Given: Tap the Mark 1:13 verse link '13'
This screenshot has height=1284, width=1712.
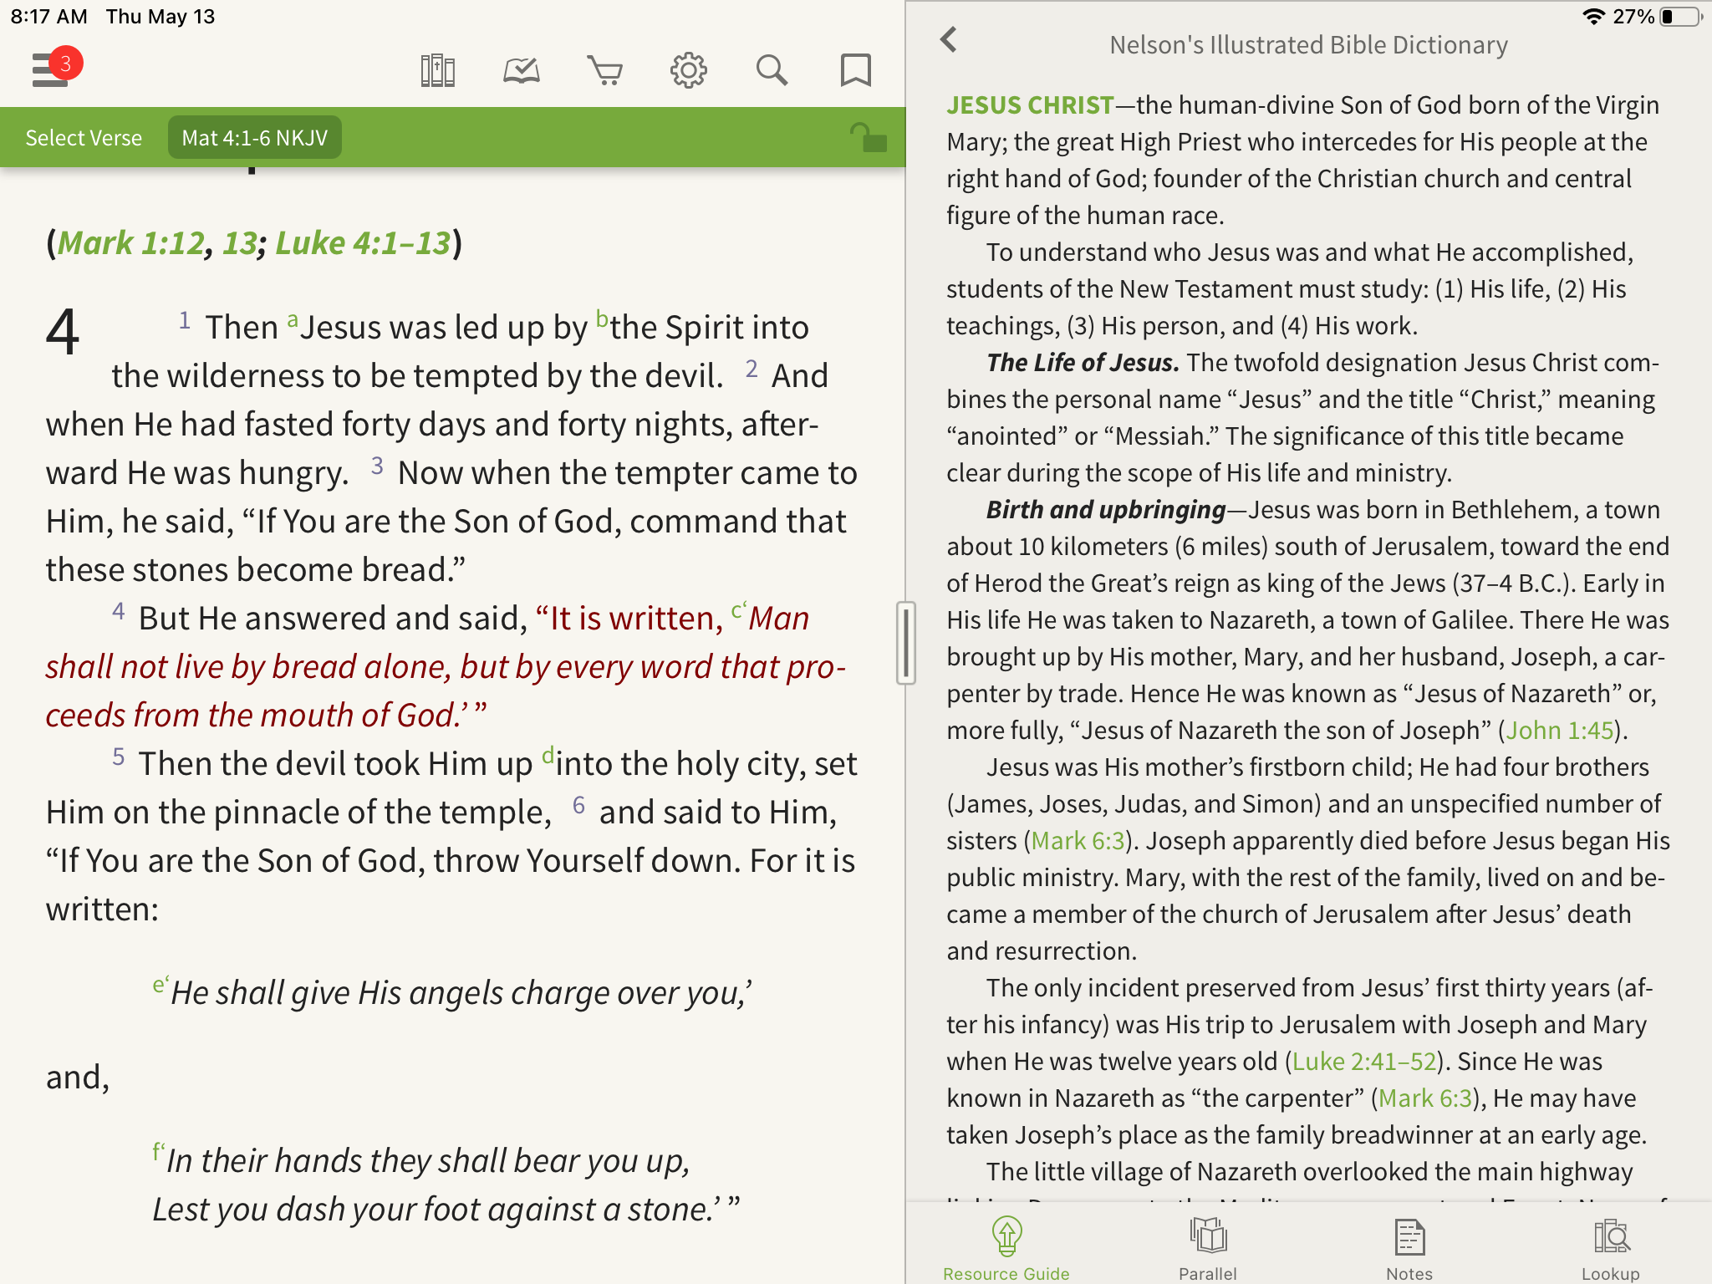Looking at the screenshot, I should coord(240,243).
